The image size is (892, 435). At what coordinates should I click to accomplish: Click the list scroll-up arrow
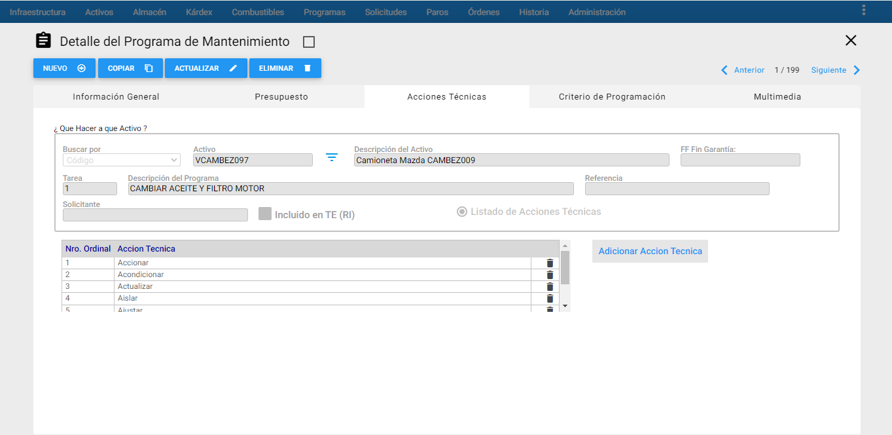tap(565, 245)
